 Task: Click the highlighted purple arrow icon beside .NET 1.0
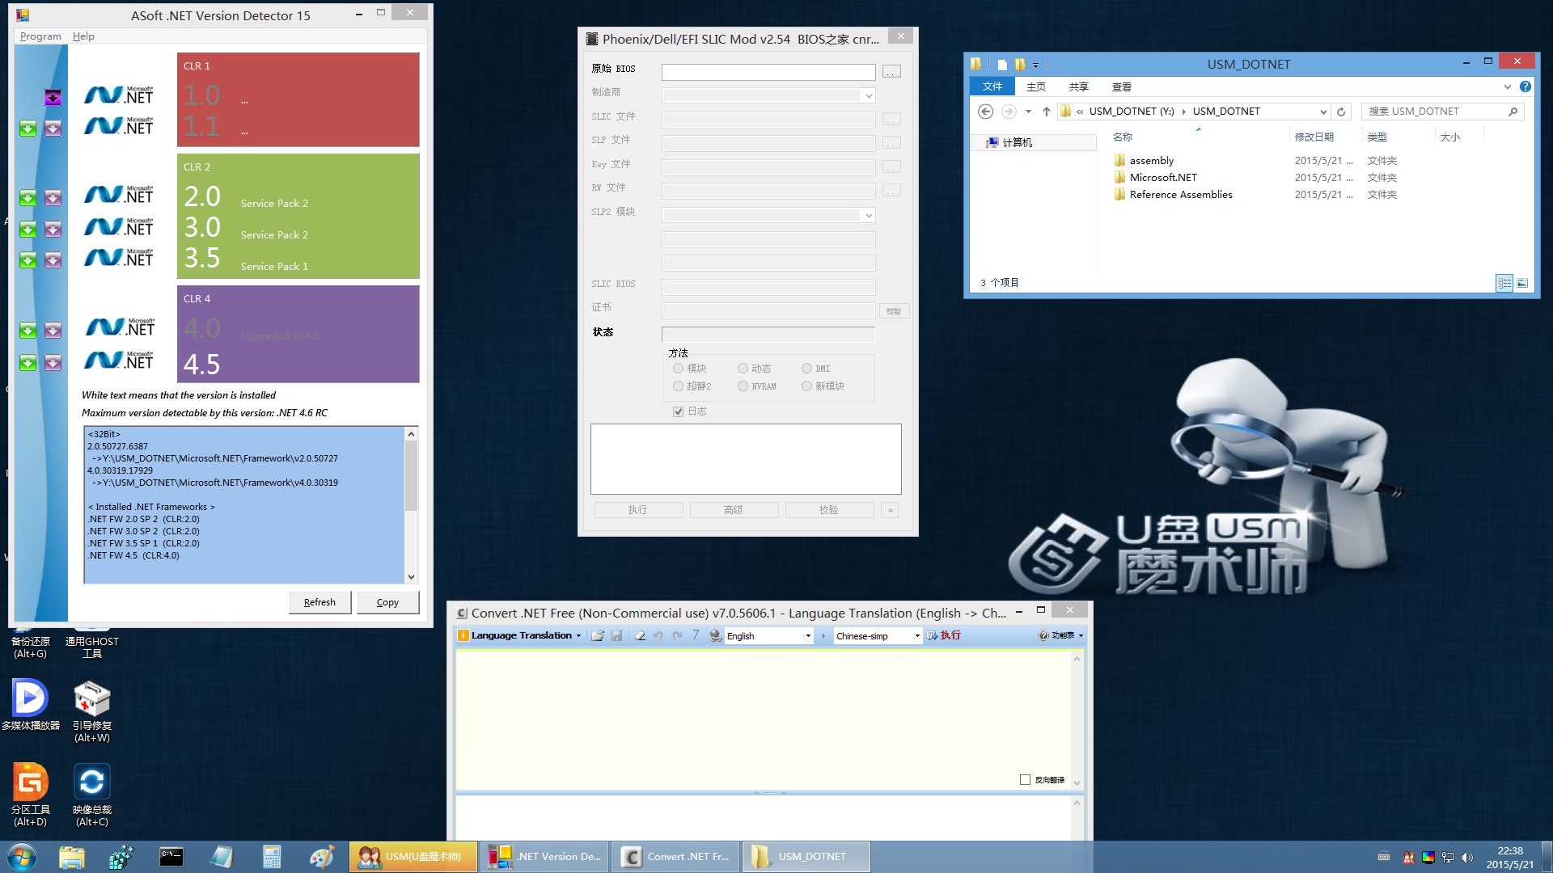pos(53,98)
